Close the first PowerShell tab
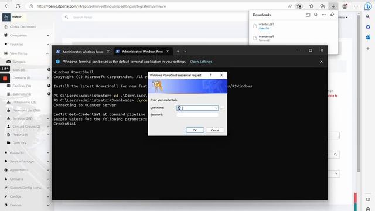 point(108,52)
